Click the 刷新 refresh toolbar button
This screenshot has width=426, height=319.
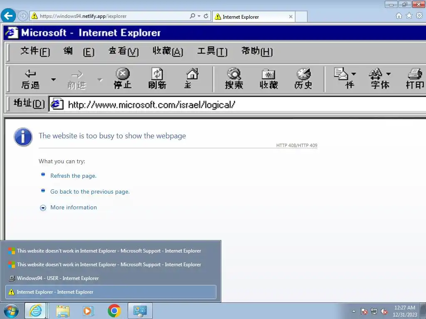(x=157, y=79)
